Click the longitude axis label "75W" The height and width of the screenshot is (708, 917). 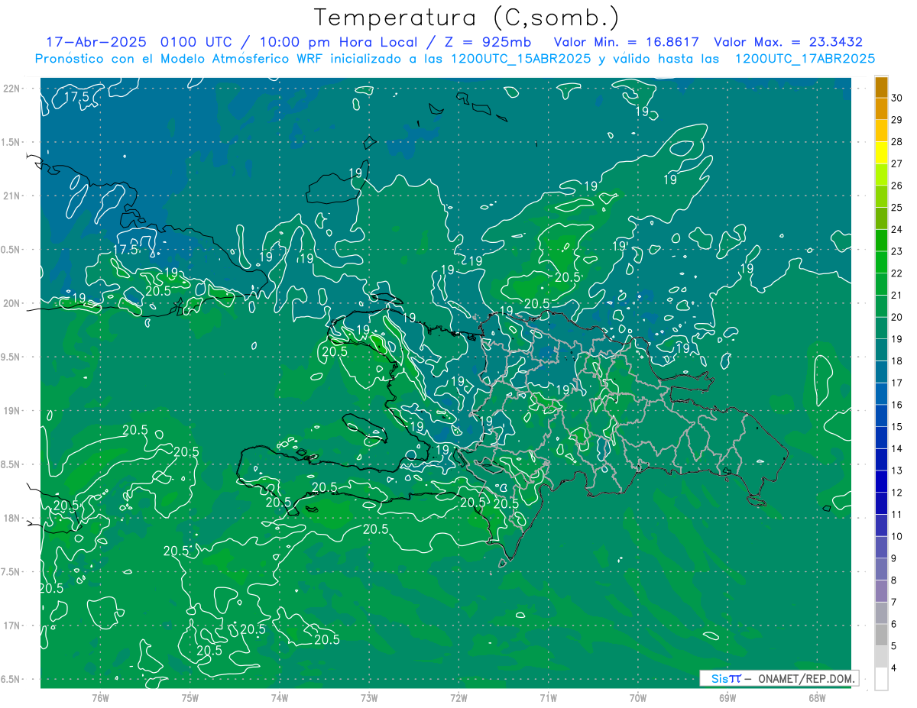(190, 698)
